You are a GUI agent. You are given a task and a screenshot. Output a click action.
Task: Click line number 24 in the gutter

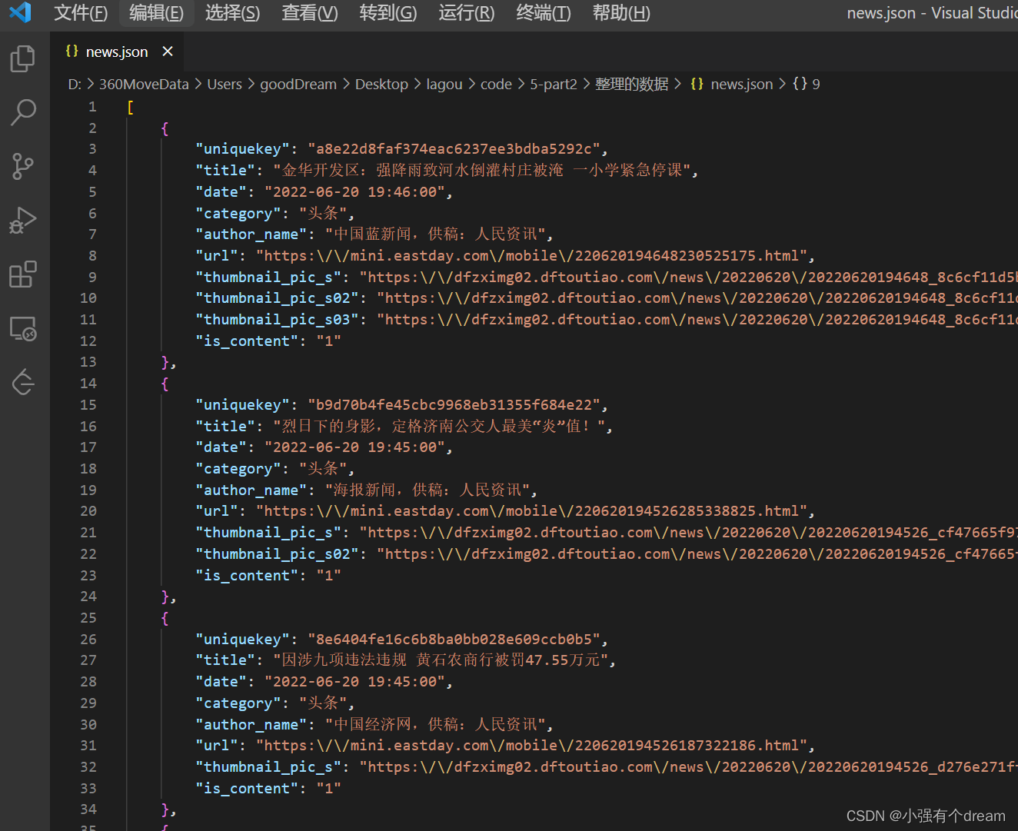coord(88,597)
